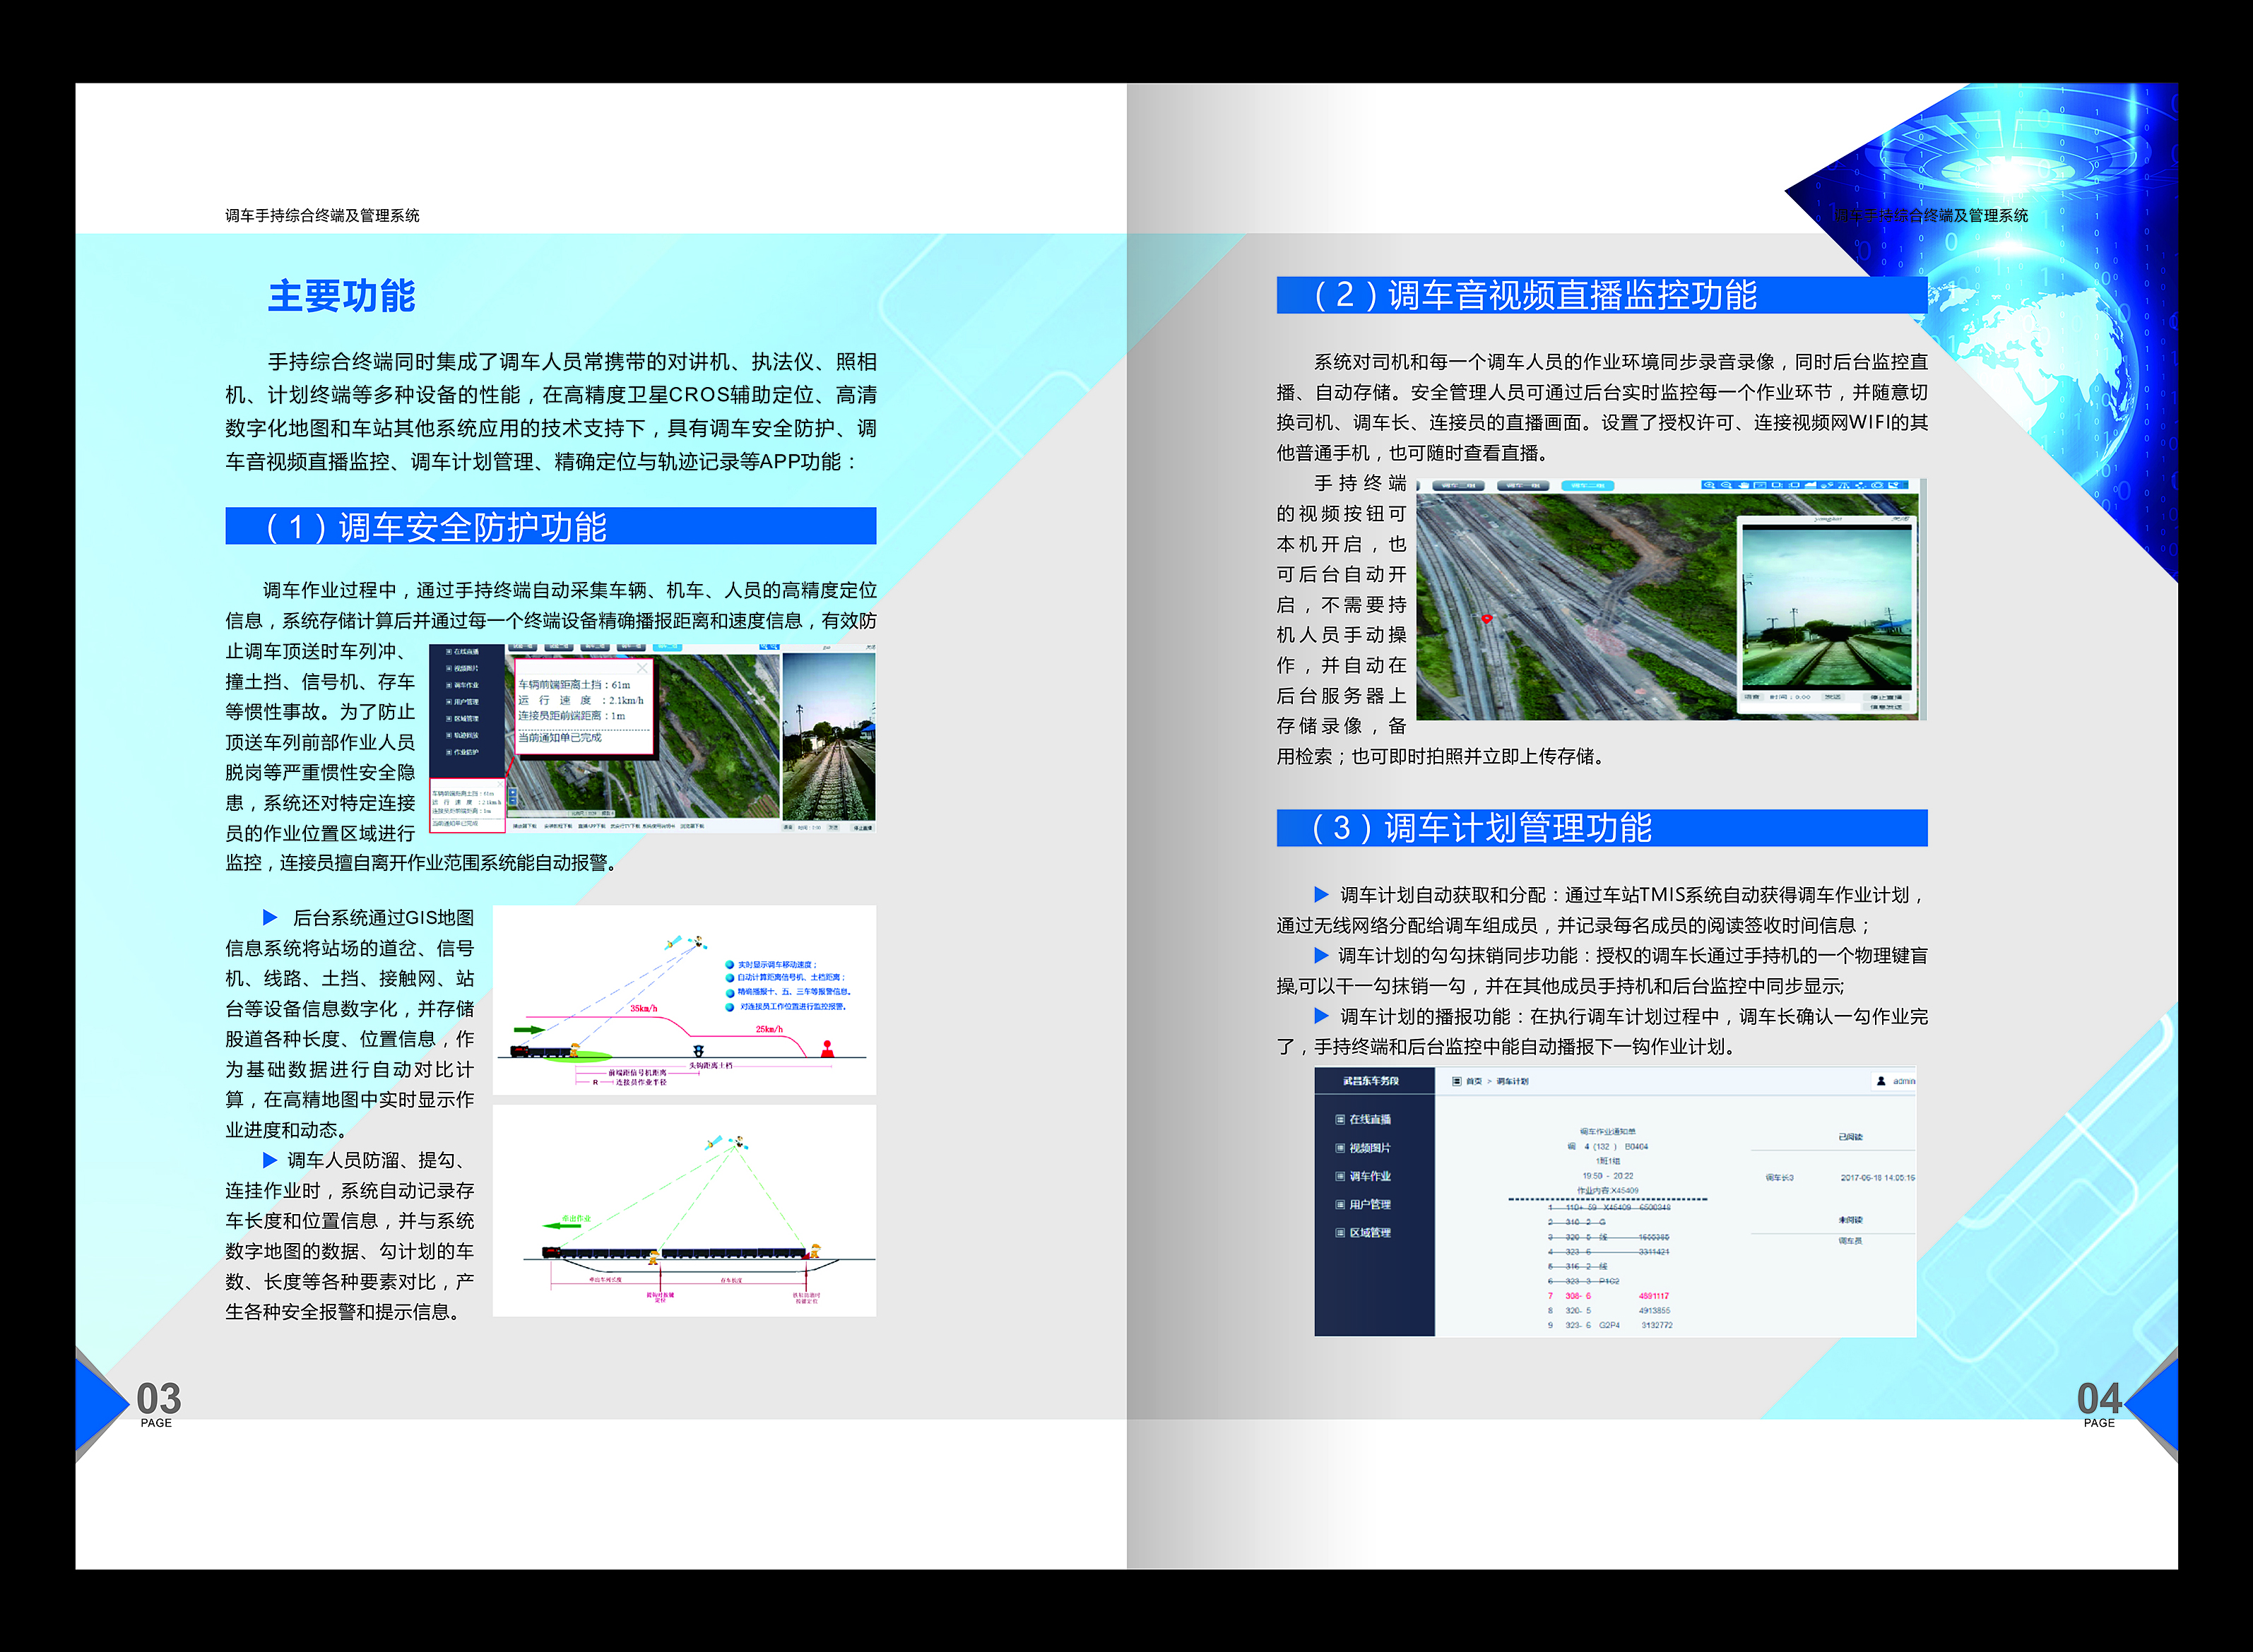The height and width of the screenshot is (1652, 2253).
Task: Click the list icon beside 首页 breadcrumb
Action: (x=1456, y=1081)
